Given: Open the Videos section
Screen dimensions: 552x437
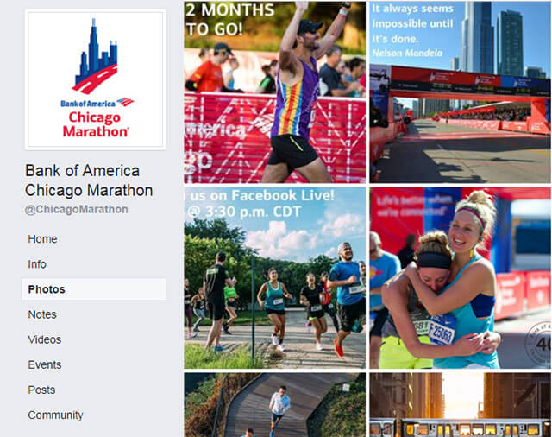Looking at the screenshot, I should click(x=44, y=339).
